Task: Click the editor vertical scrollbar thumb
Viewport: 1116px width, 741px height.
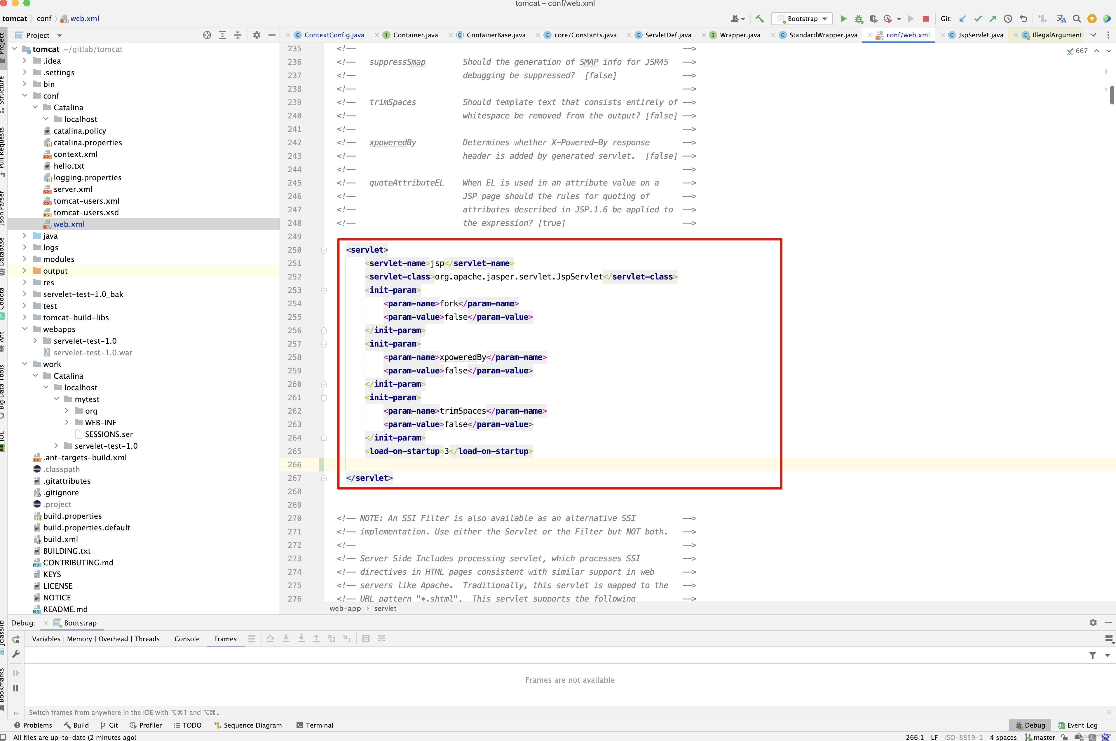Action: pyautogui.click(x=1112, y=95)
